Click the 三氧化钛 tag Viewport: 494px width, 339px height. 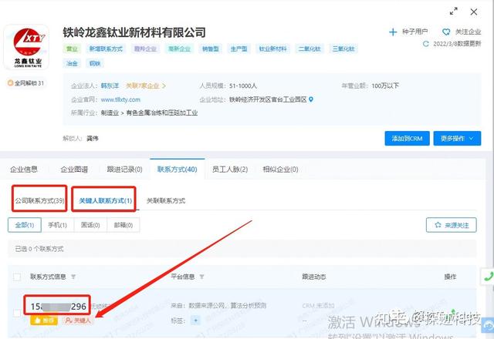[x=343, y=49]
